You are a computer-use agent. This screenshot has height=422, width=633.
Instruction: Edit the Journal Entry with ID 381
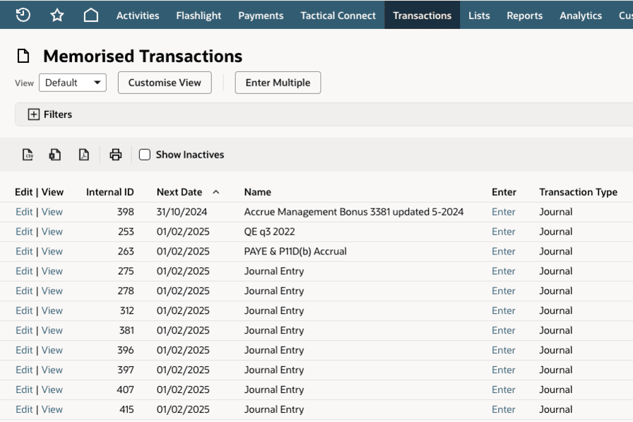pos(24,331)
